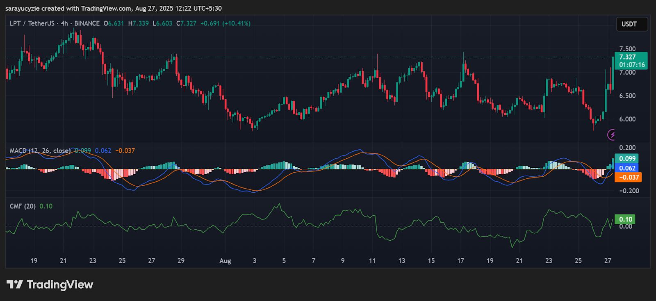Image resolution: width=656 pixels, height=301 pixels.
Task: Click the CMF (20) indicator label
Action: pyautogui.click(x=23, y=206)
